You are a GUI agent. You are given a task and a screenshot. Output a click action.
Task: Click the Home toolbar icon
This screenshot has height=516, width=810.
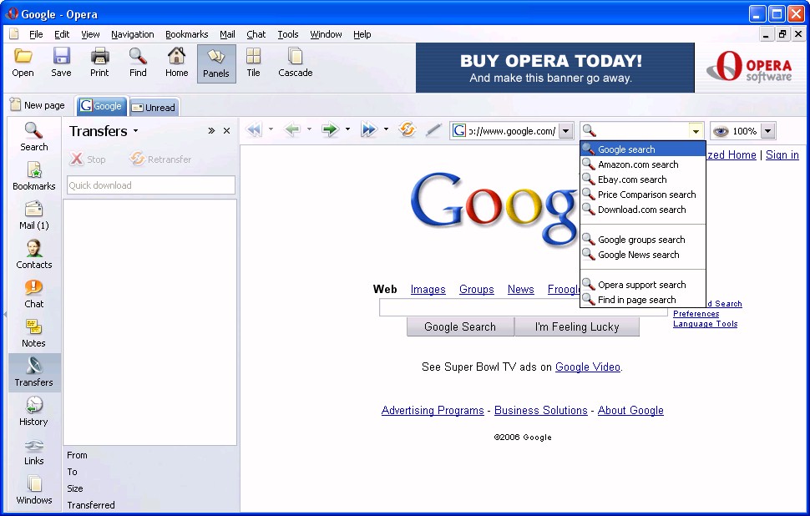click(176, 63)
